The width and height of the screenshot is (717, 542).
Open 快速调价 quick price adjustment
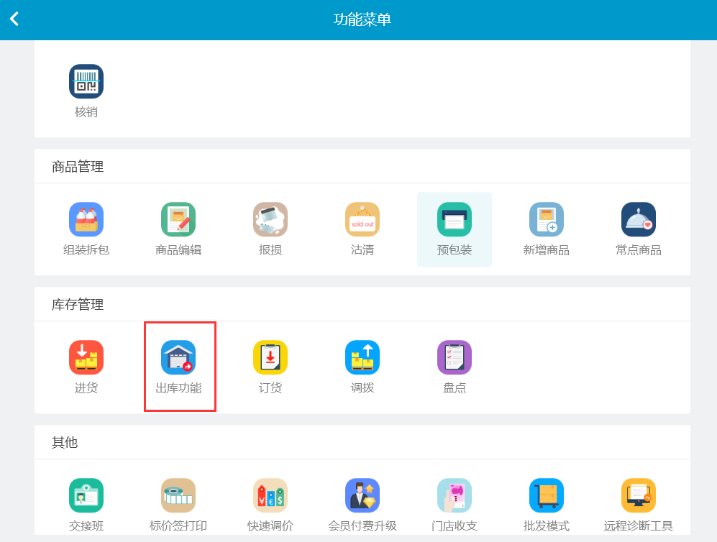coord(270,505)
